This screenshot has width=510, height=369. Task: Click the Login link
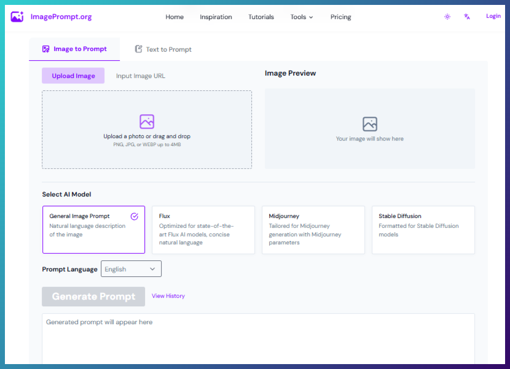[x=493, y=16]
